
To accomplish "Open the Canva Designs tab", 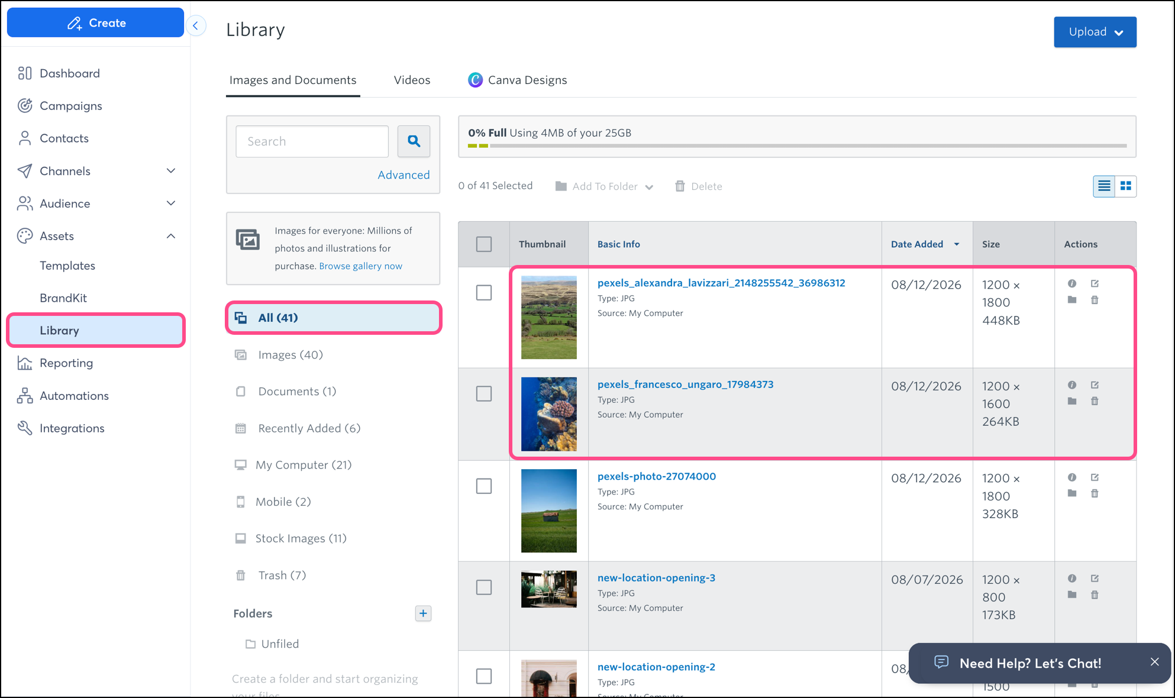I will [x=518, y=80].
